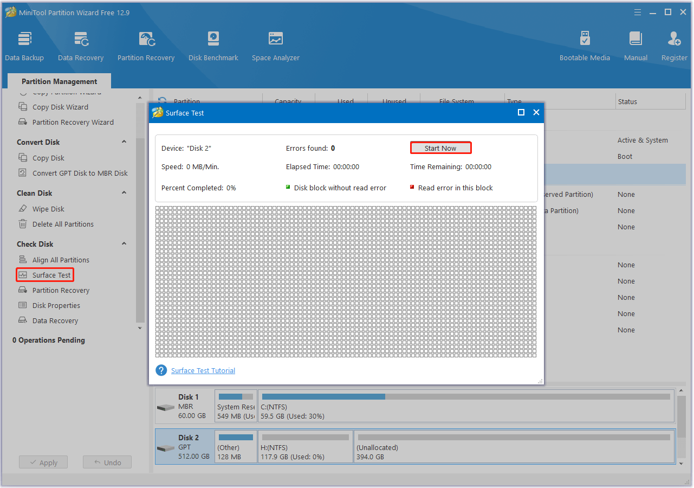694x488 pixels.
Task: Select the C:(NTFS) partition block
Action: (x=466, y=406)
